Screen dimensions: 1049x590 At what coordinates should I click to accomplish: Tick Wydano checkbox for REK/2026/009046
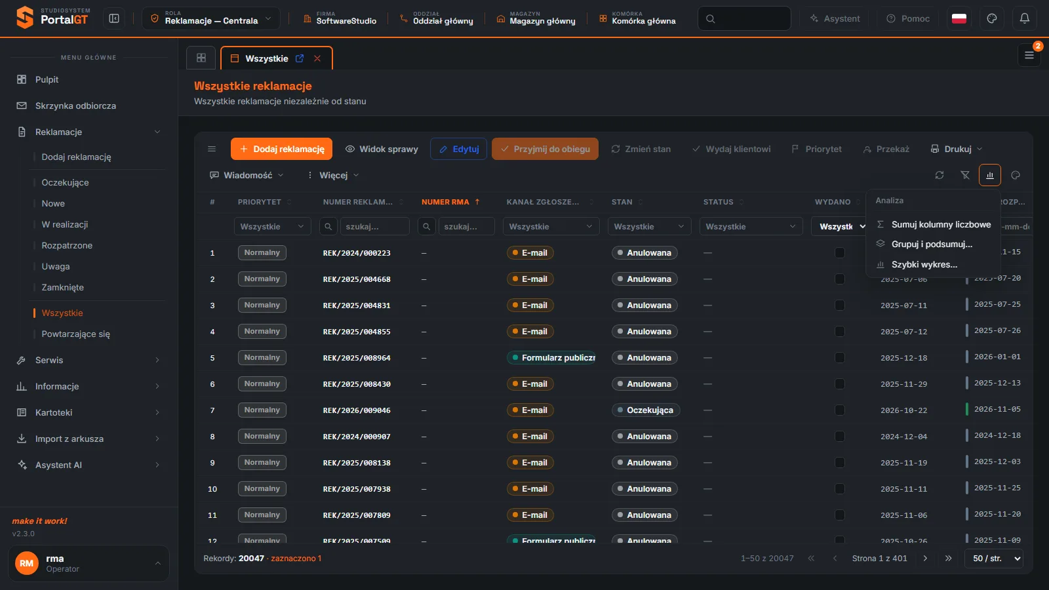840,410
